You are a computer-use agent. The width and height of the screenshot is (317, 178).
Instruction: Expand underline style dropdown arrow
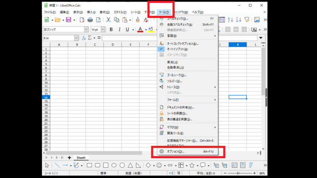tap(133, 30)
